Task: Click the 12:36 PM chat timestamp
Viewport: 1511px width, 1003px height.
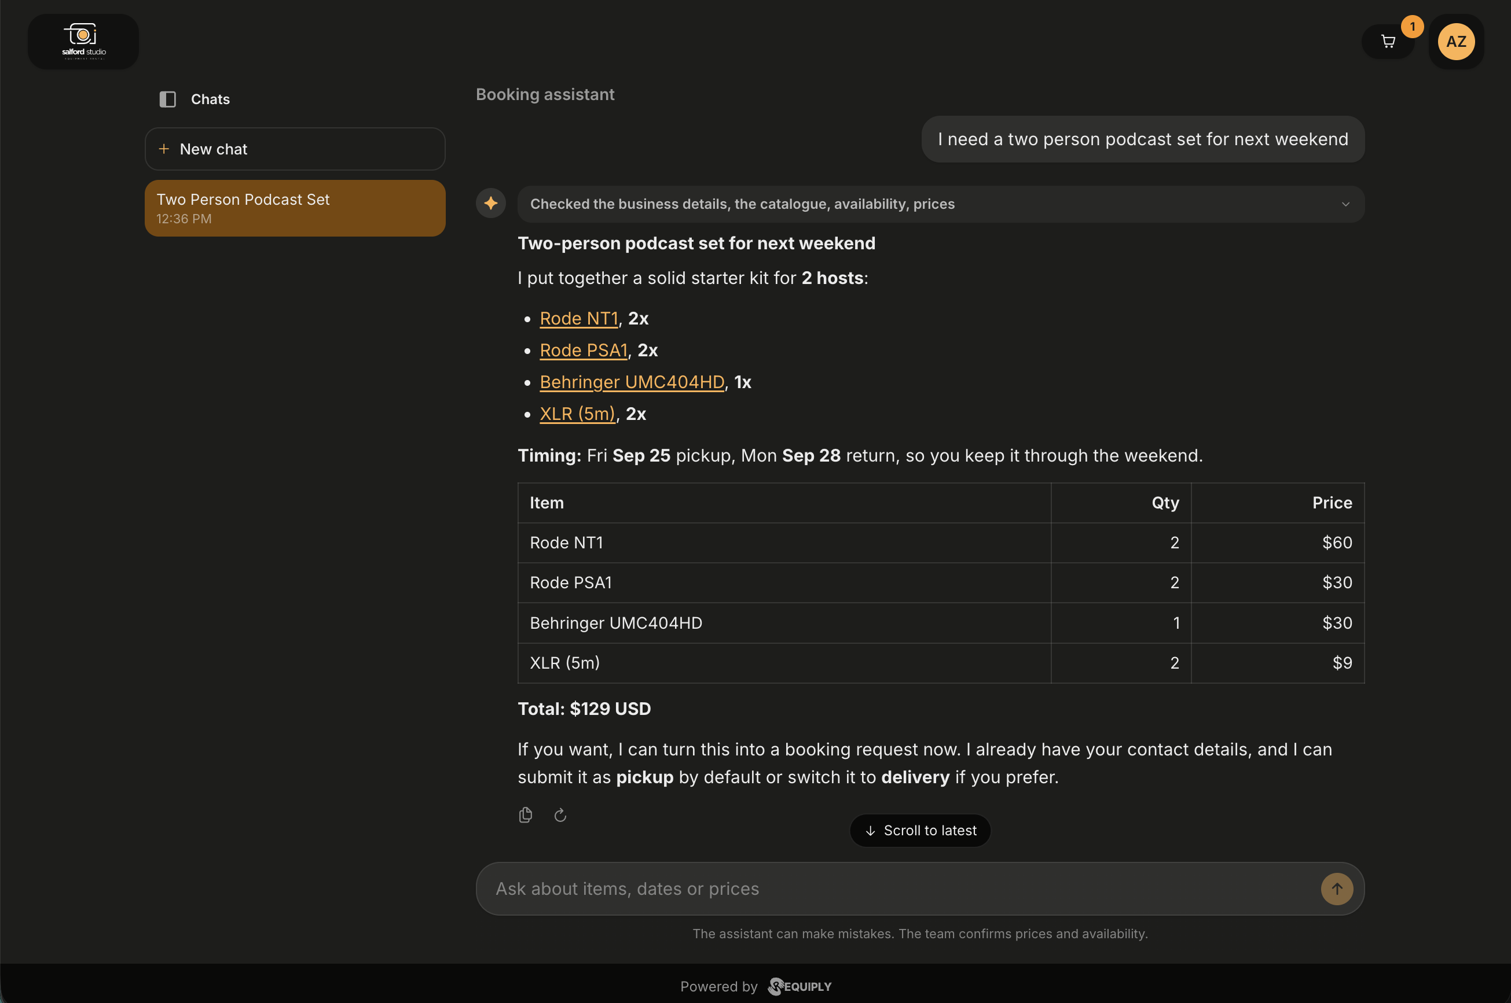Action: point(184,219)
